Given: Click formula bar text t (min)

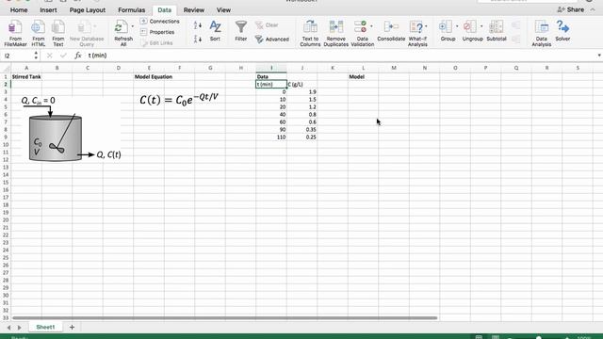Looking at the screenshot, I should tap(97, 56).
